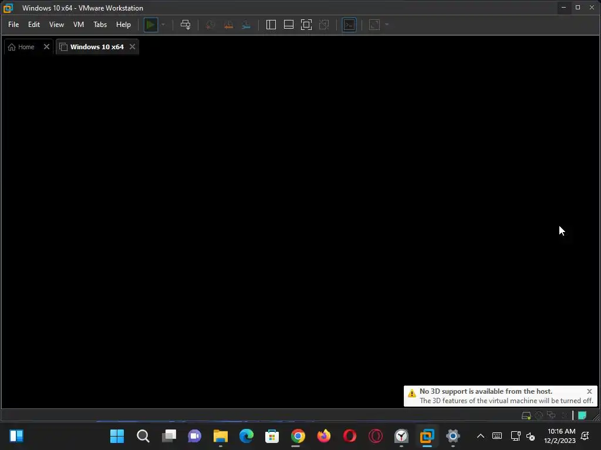The width and height of the screenshot is (601, 450).
Task: Click the CD/DVD drive status icon
Action: 539,415
